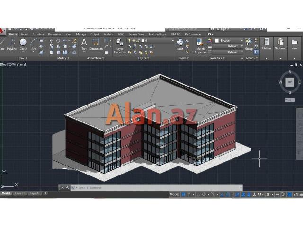This screenshot has height=227, width=303.
Task: Toggle drawing grid display in status bar
Action: 183,194
